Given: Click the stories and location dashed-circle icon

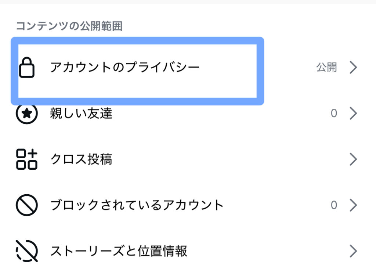Looking at the screenshot, I should [x=27, y=251].
